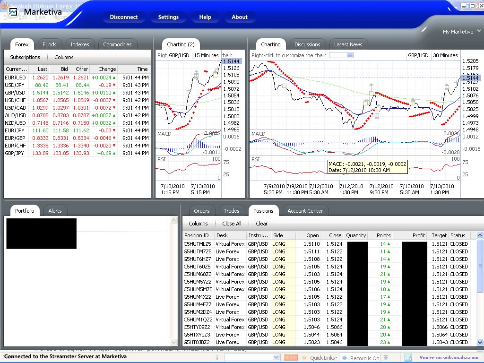Click Columns in the Positions panel
Screen dimensions: 484x363
tap(198, 224)
